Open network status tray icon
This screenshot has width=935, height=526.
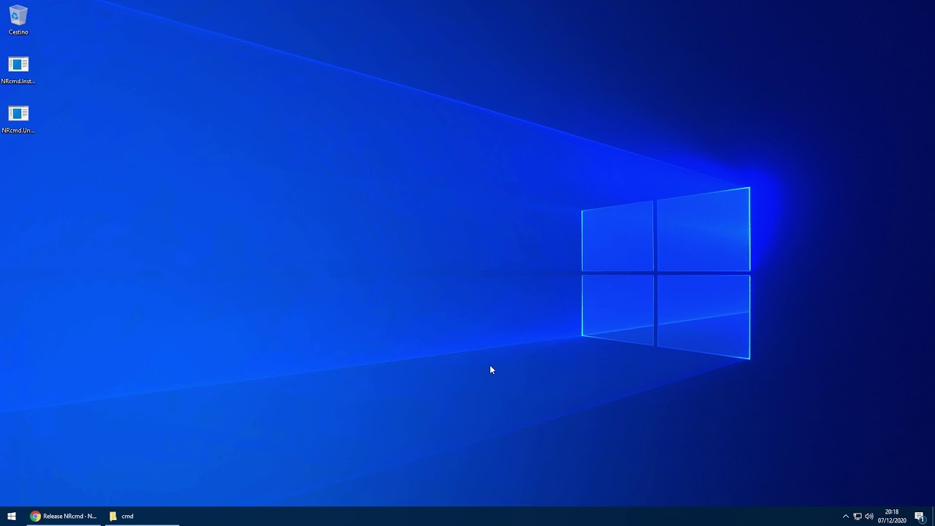point(858,517)
